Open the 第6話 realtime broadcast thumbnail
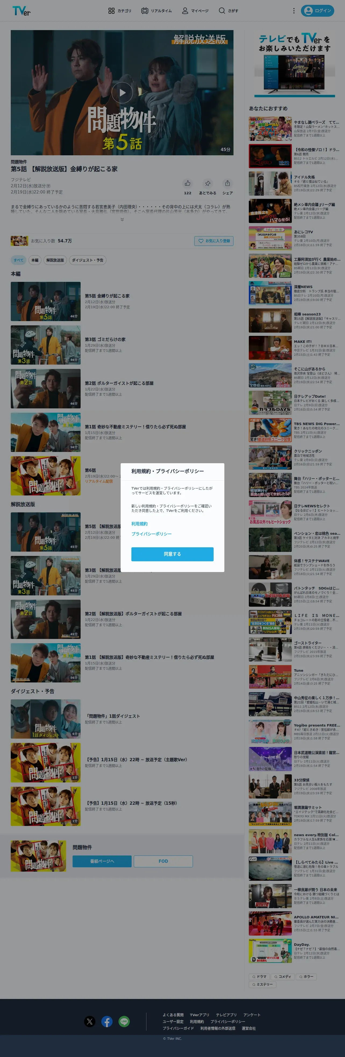 point(45,476)
